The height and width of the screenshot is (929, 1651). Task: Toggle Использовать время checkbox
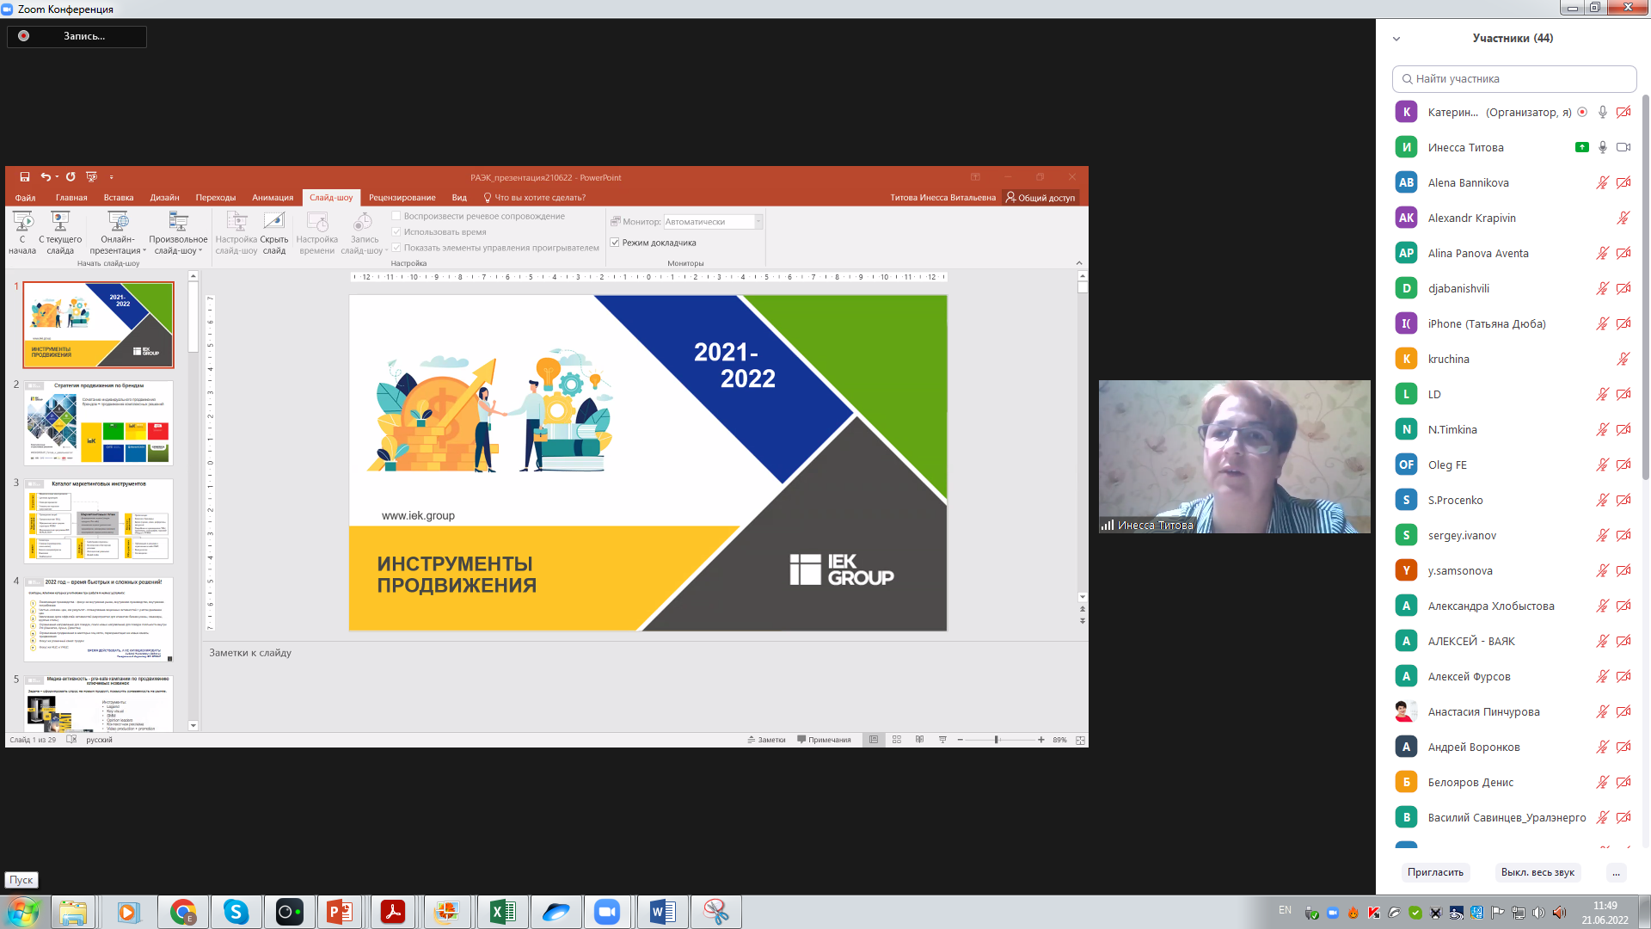tap(396, 232)
